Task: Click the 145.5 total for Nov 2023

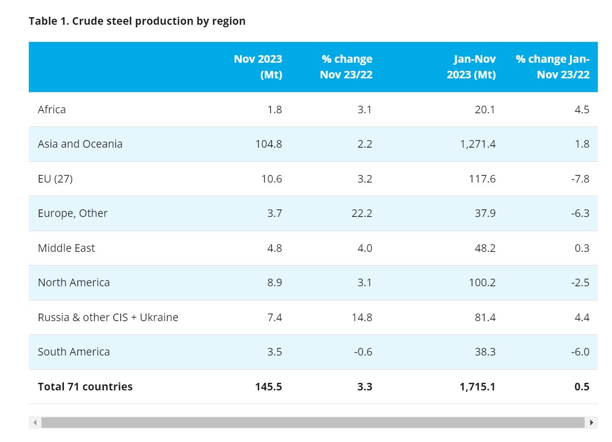Action: click(x=269, y=387)
